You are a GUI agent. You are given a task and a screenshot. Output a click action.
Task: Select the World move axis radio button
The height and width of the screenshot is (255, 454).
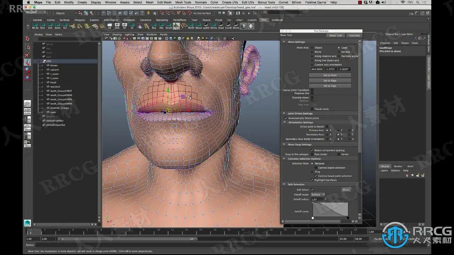312,52
